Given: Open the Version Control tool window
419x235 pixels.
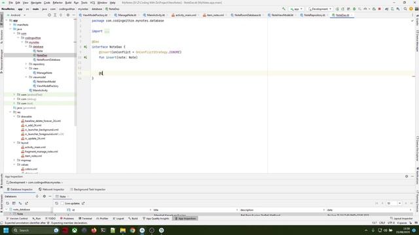Looking at the screenshot, I should point(16,219).
